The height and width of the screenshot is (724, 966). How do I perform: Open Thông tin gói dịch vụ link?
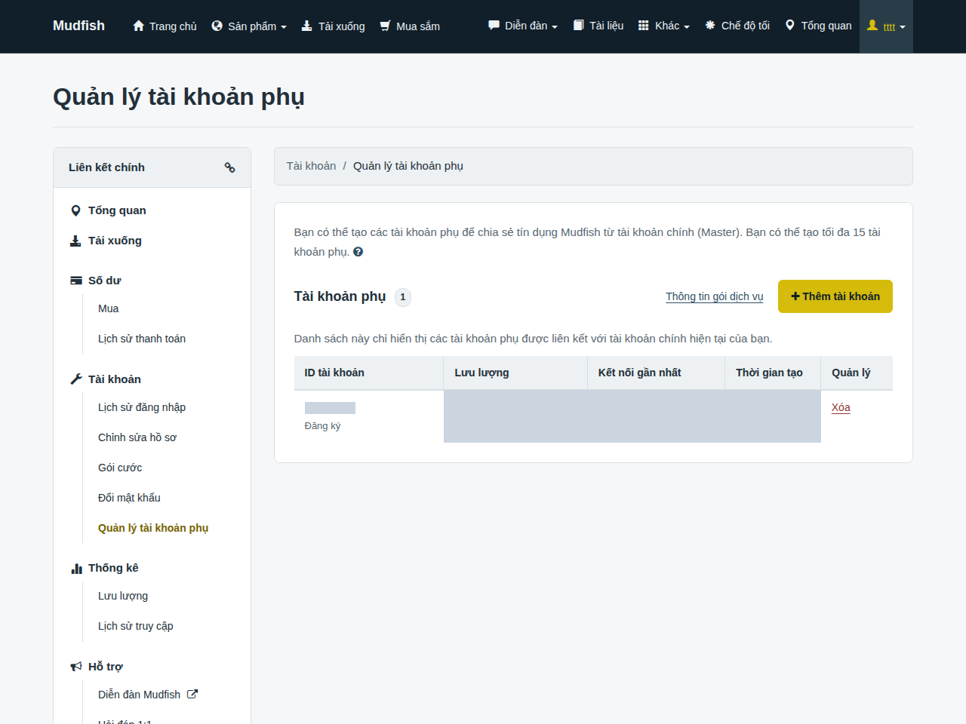[x=714, y=296]
